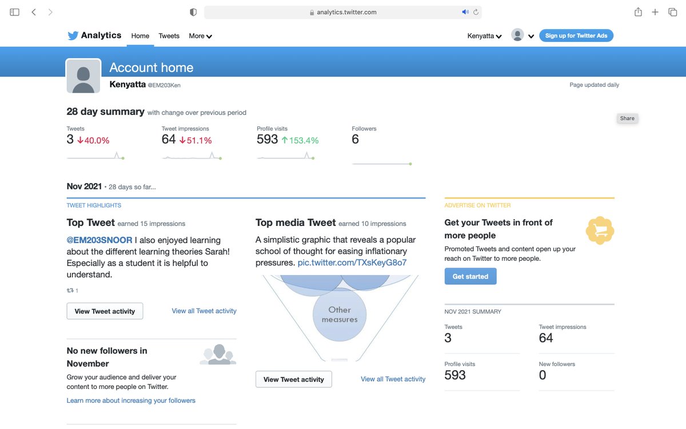The image size is (686, 429).
Task: Open Learn more about increasing your followers
Action: [131, 400]
